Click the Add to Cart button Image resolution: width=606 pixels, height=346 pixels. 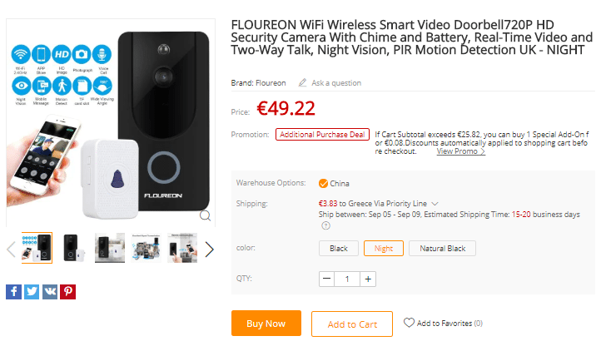coord(351,324)
